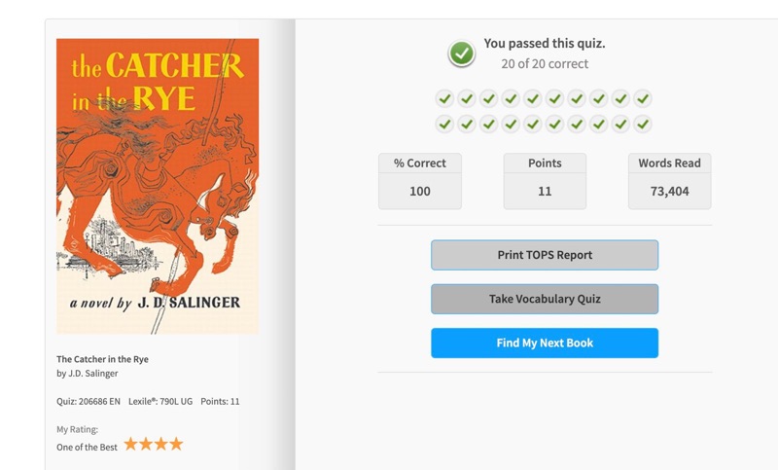Click the first checkmark in the top row

point(444,98)
